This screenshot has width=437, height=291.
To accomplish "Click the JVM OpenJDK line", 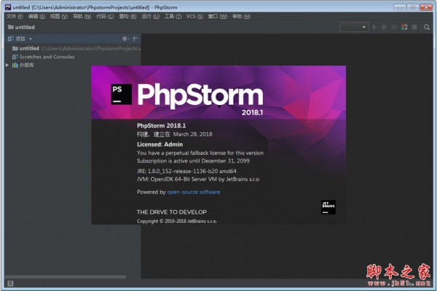I will click(198, 179).
